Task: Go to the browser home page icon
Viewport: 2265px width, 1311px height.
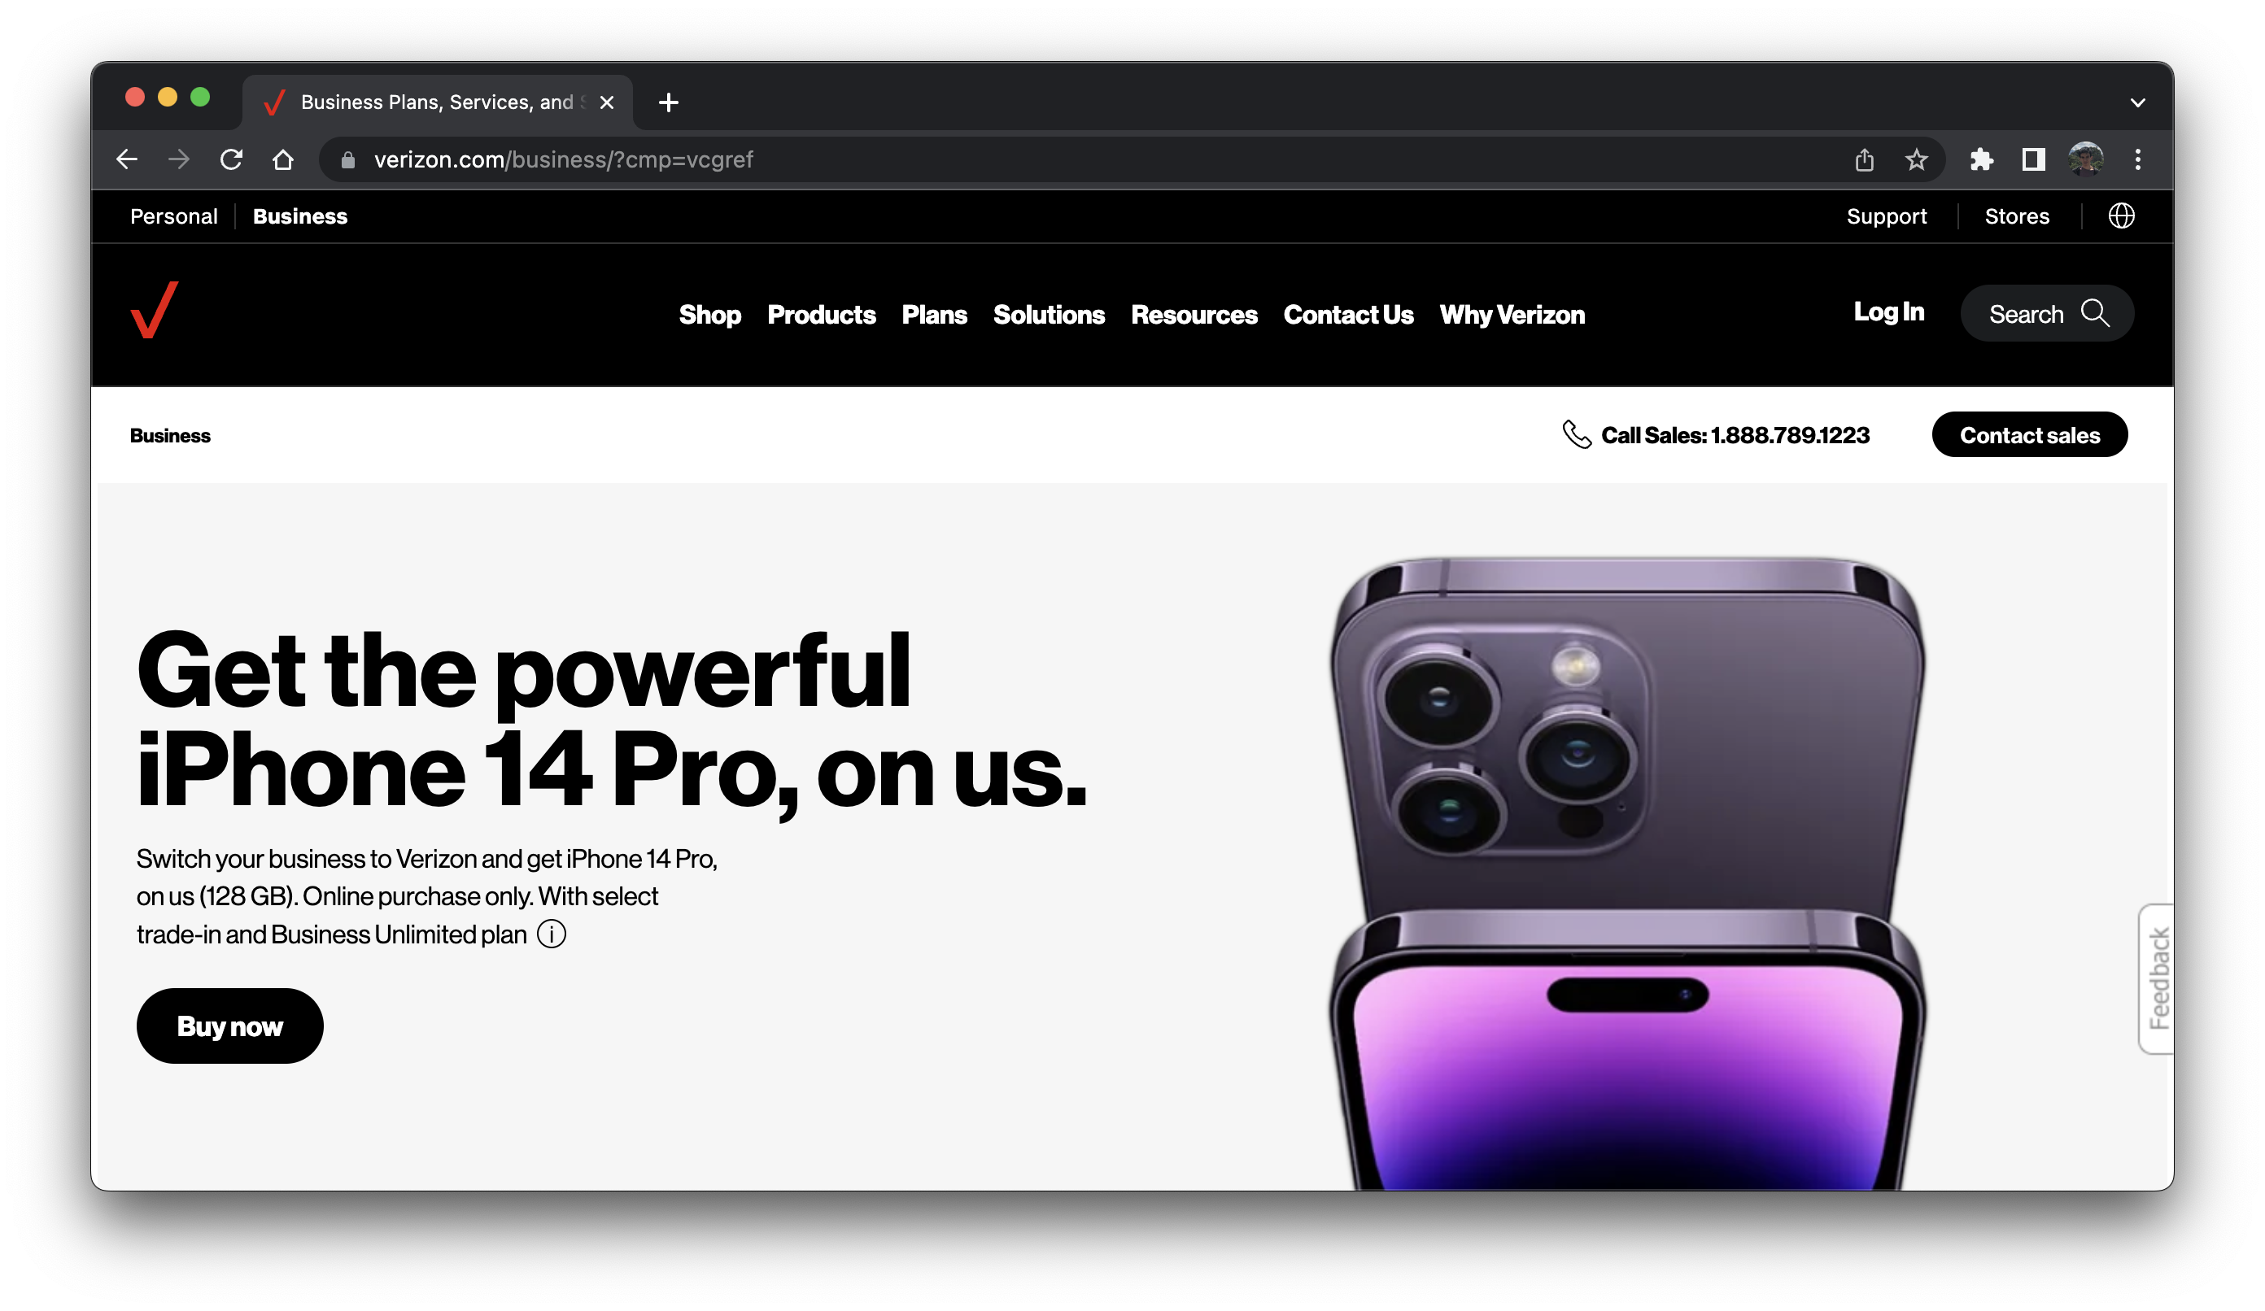Action: click(x=283, y=160)
